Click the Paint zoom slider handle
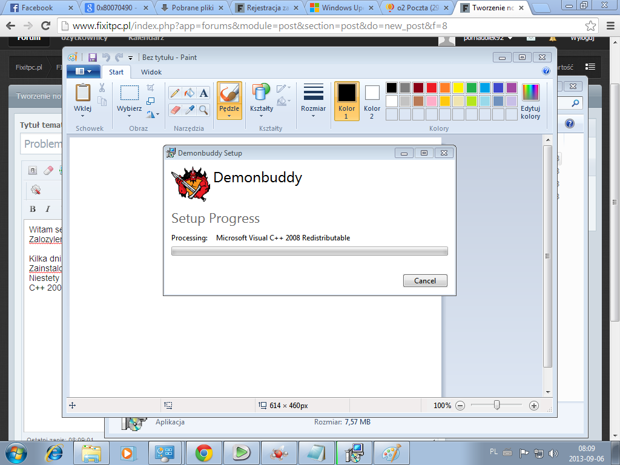Viewport: 620px width, 465px height. [497, 405]
